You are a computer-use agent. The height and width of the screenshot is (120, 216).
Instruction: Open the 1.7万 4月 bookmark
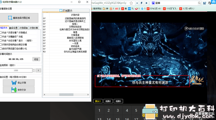coord(187,9)
